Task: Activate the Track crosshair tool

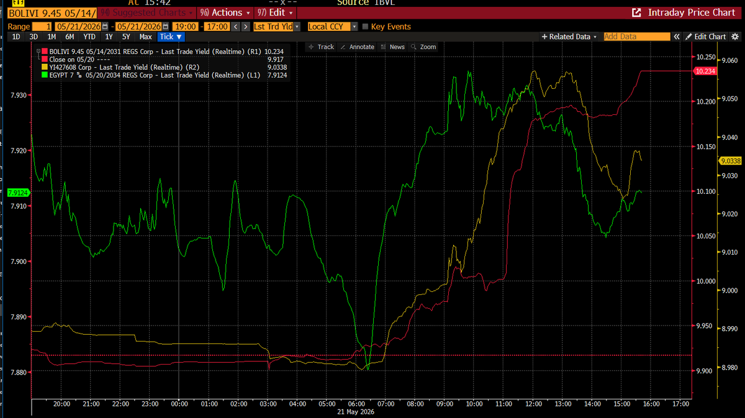Action: 322,47
